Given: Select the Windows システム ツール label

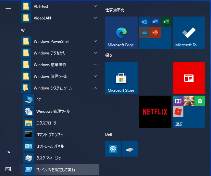Looking at the screenshot, I should [53, 88].
